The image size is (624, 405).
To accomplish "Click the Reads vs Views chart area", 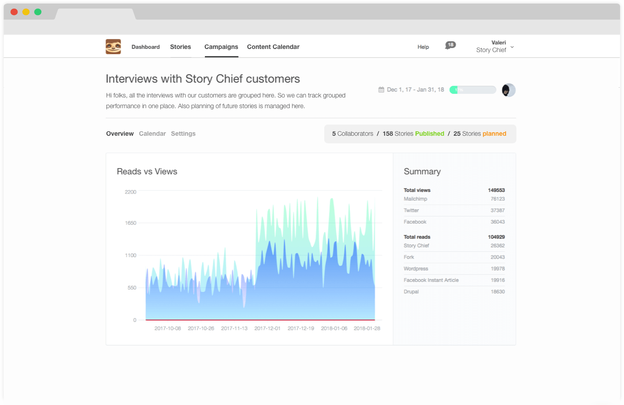I will [258, 254].
